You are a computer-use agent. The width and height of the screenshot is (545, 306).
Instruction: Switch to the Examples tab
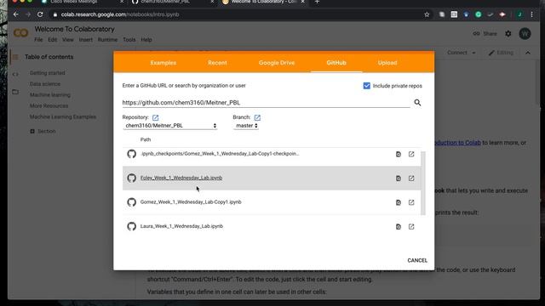click(x=163, y=63)
